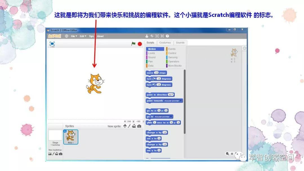The height and width of the screenshot is (171, 304).
Task: Select the Duplicate stamp tool
Action: [147, 36]
